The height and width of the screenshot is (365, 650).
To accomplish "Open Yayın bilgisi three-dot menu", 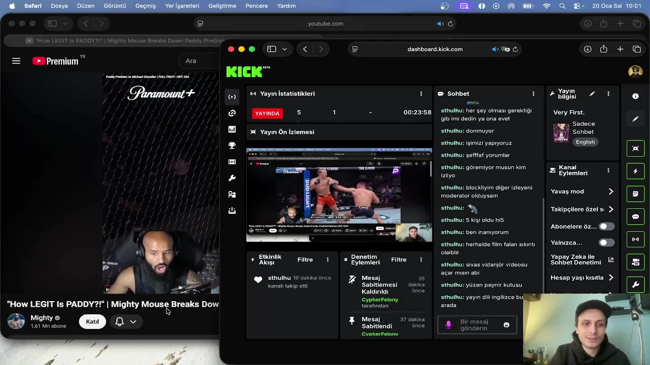I will [x=608, y=94].
